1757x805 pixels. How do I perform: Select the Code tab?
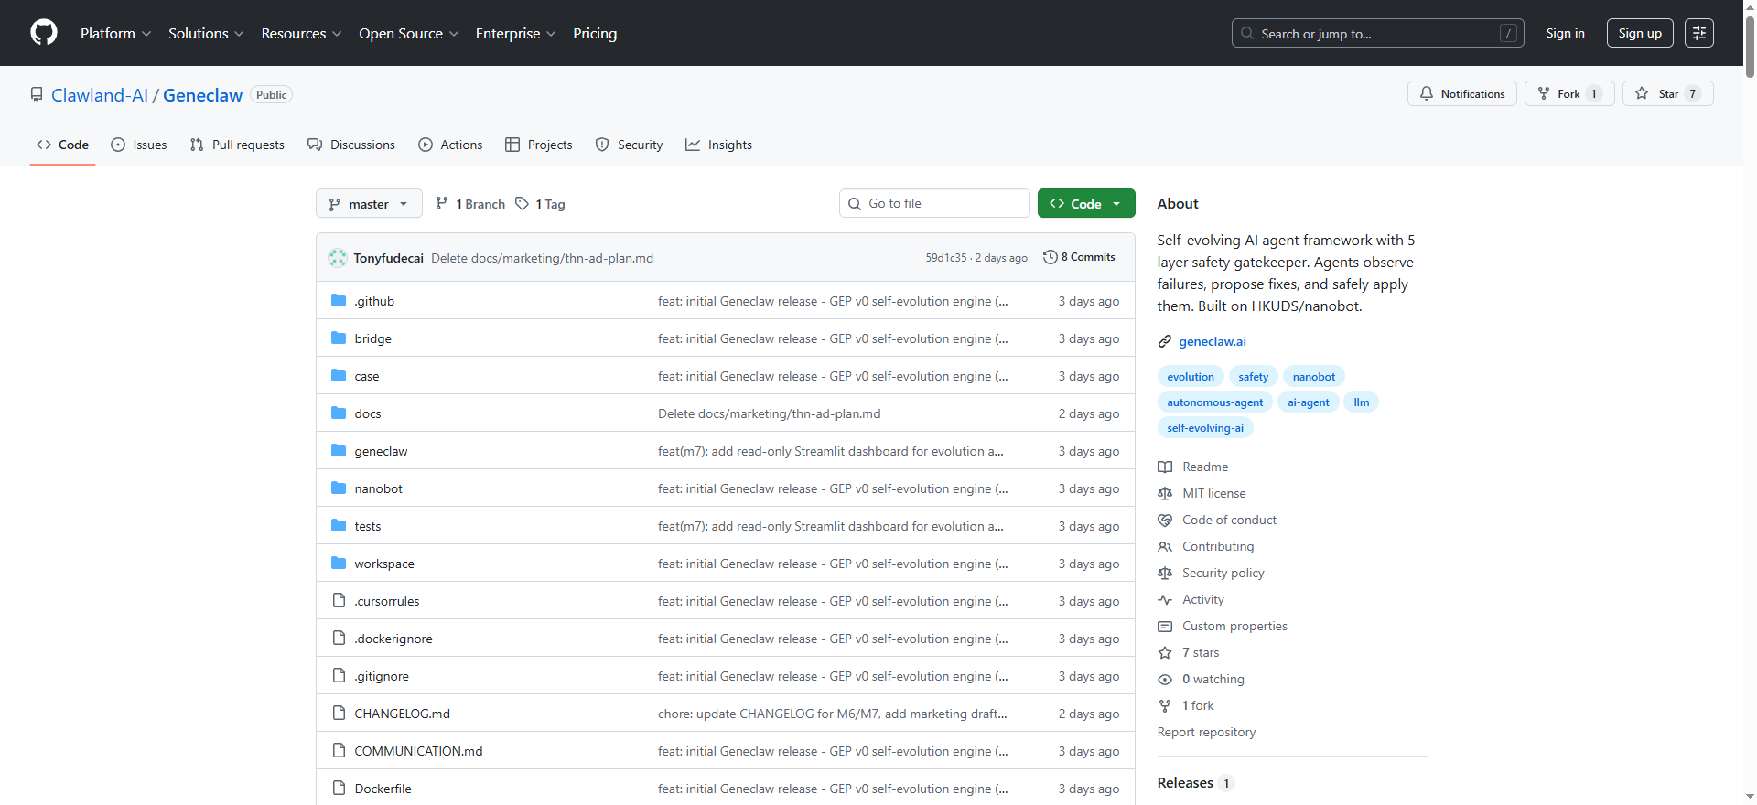[x=62, y=145]
